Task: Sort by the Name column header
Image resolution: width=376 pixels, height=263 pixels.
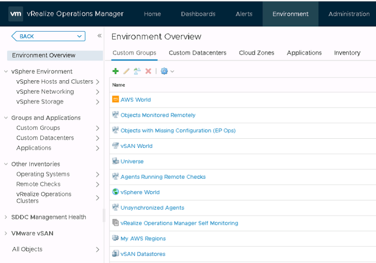Action: coord(119,85)
